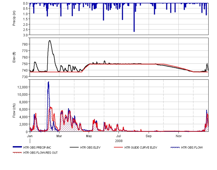Click the 1.0 precipitation tick label
The height and width of the screenshot is (170, 217).
tap(25, 14)
